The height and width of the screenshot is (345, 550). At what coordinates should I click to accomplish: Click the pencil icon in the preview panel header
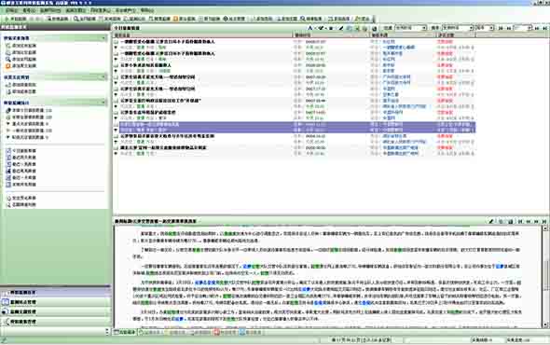coord(491,222)
